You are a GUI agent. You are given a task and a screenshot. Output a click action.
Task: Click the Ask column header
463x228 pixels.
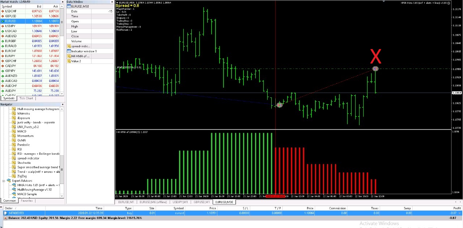[x=51, y=6]
